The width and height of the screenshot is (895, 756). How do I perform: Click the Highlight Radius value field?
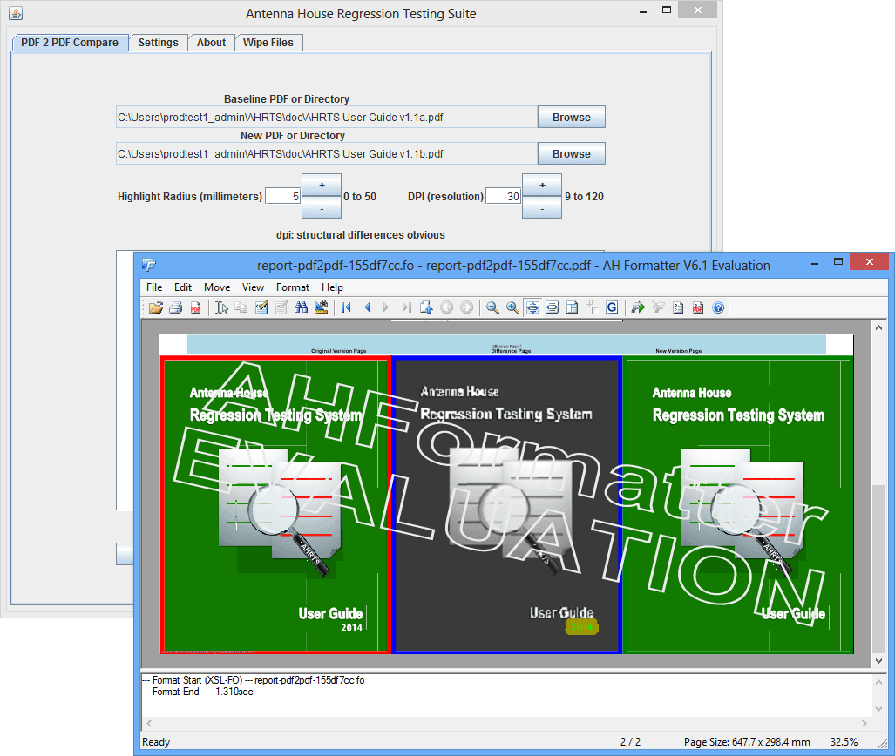point(283,196)
